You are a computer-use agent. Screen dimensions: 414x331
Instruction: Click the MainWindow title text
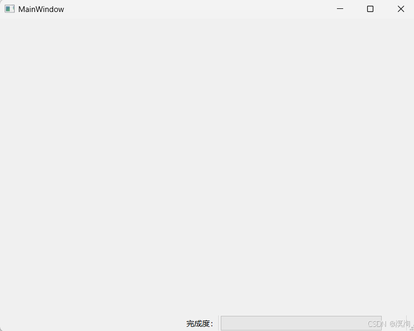pos(41,9)
